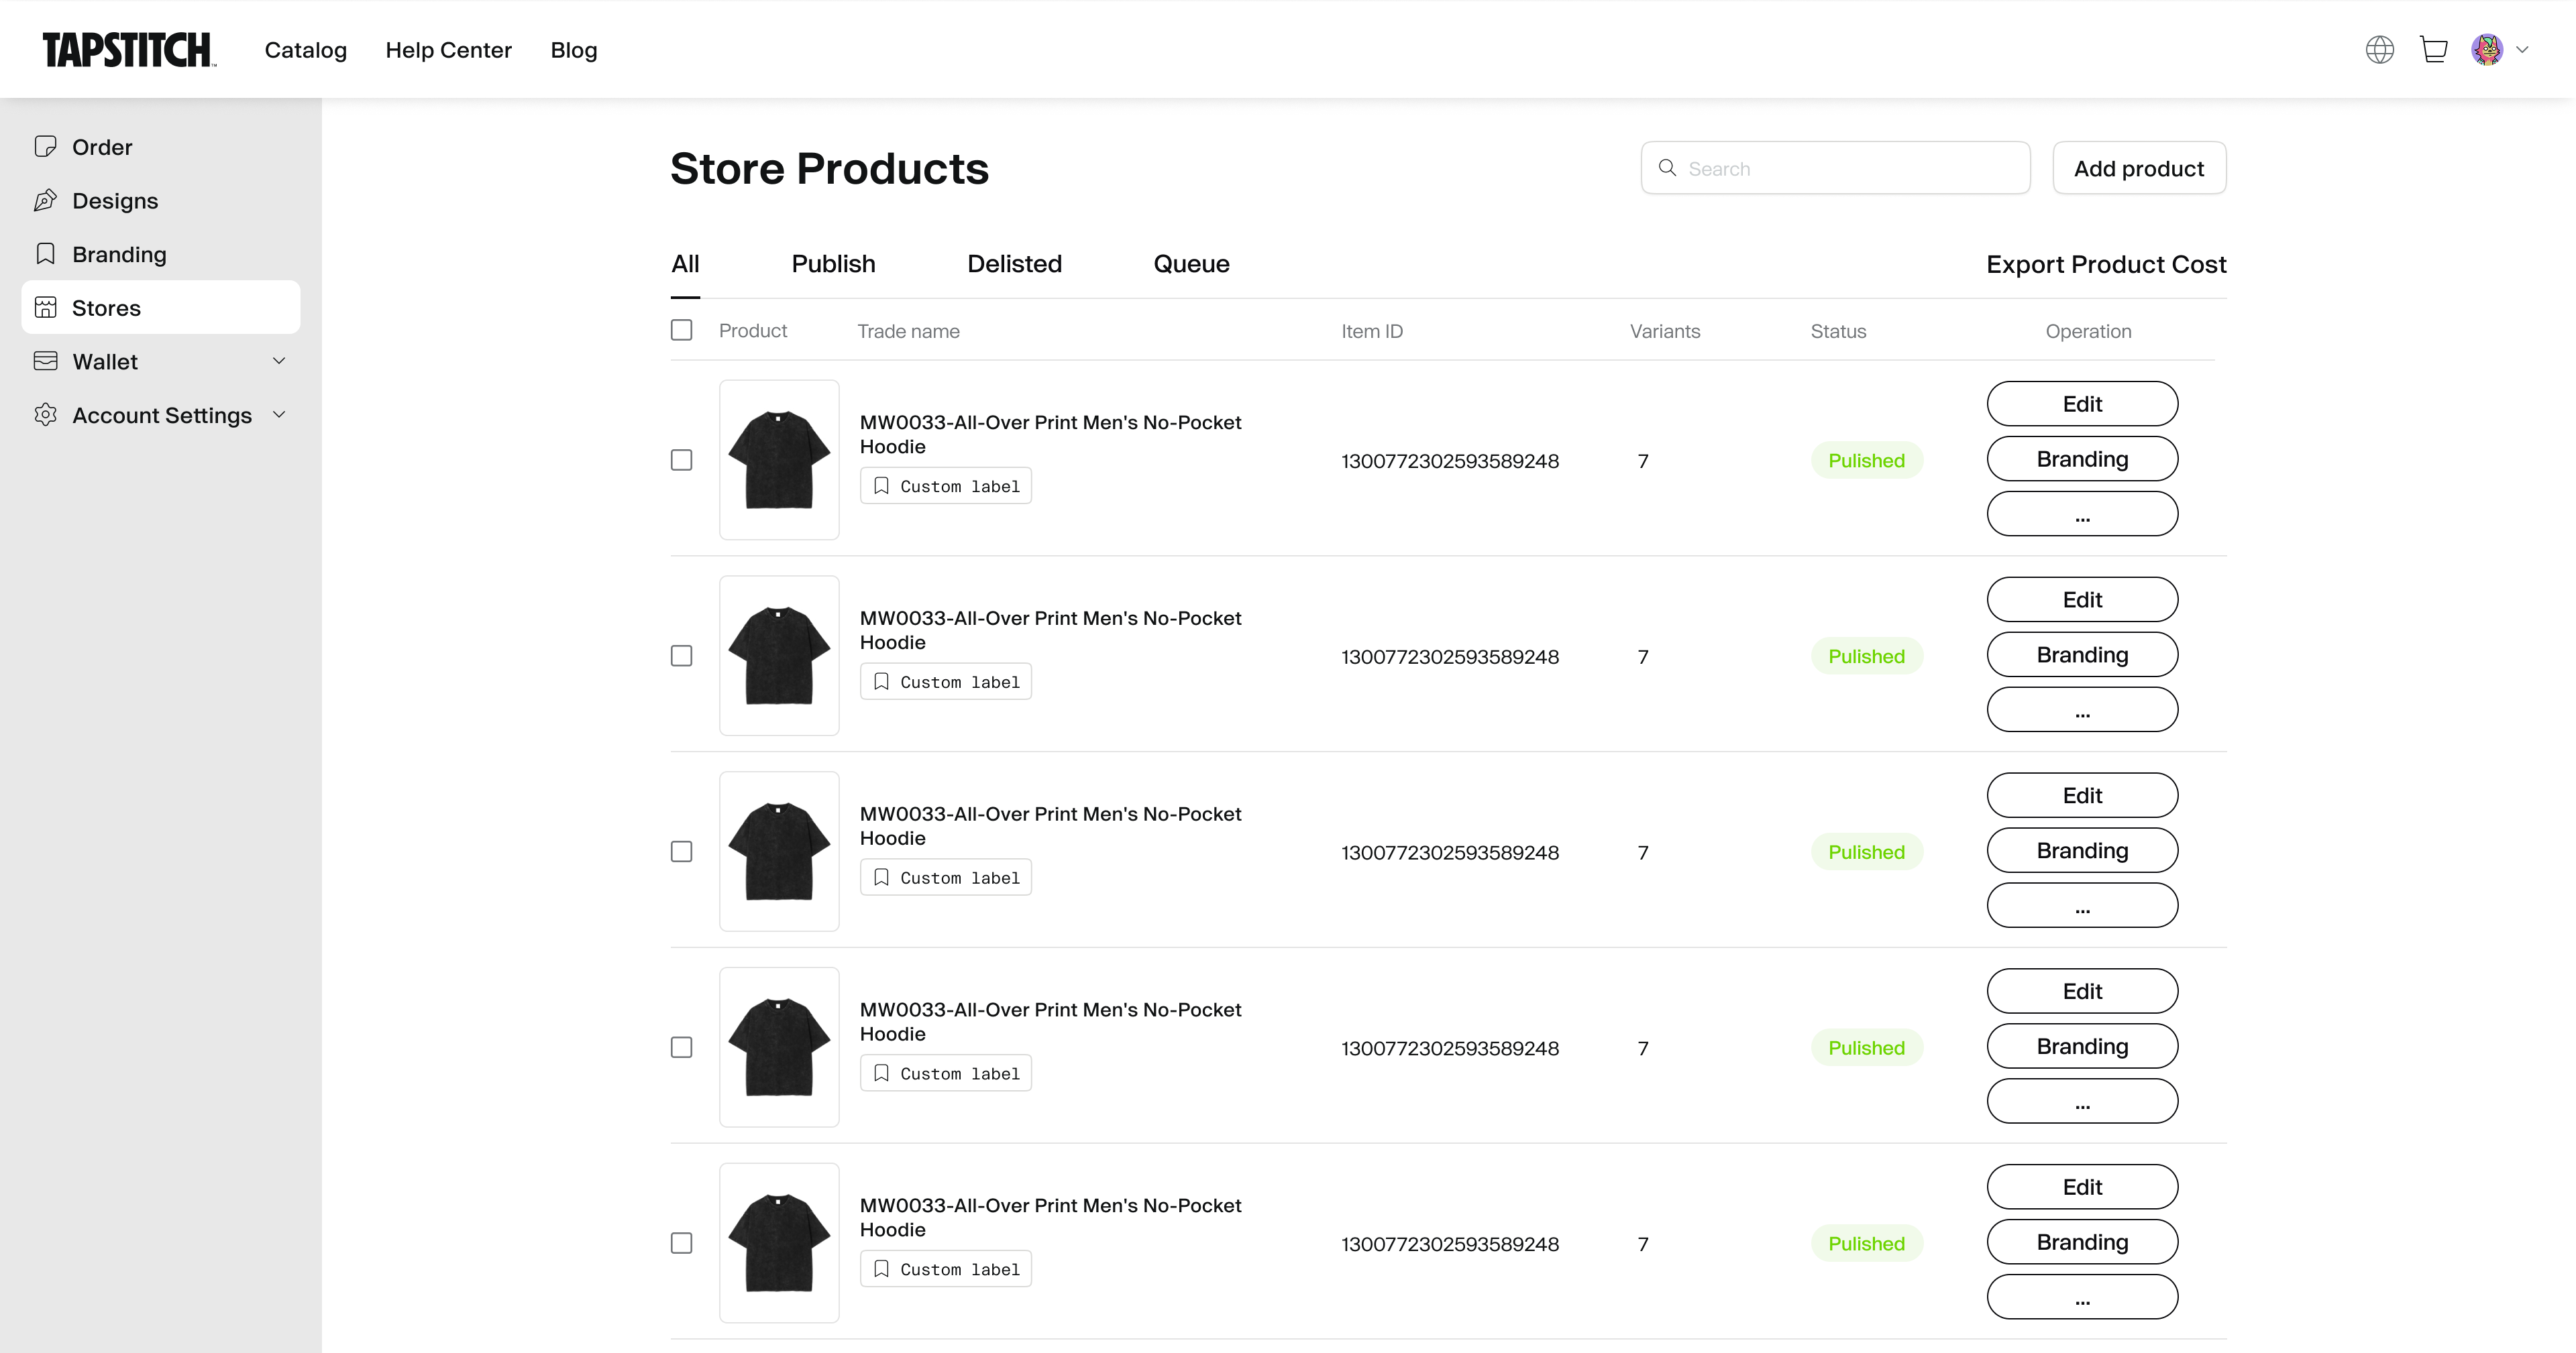Screen dimensions: 2576x1353
Task: Switch to the Delisted tab
Action: [1014, 263]
